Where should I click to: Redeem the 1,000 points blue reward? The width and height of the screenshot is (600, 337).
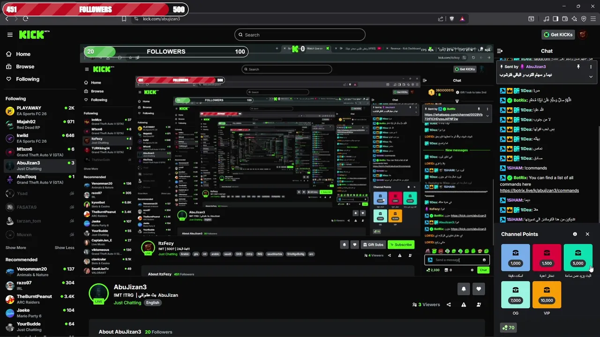point(515,257)
